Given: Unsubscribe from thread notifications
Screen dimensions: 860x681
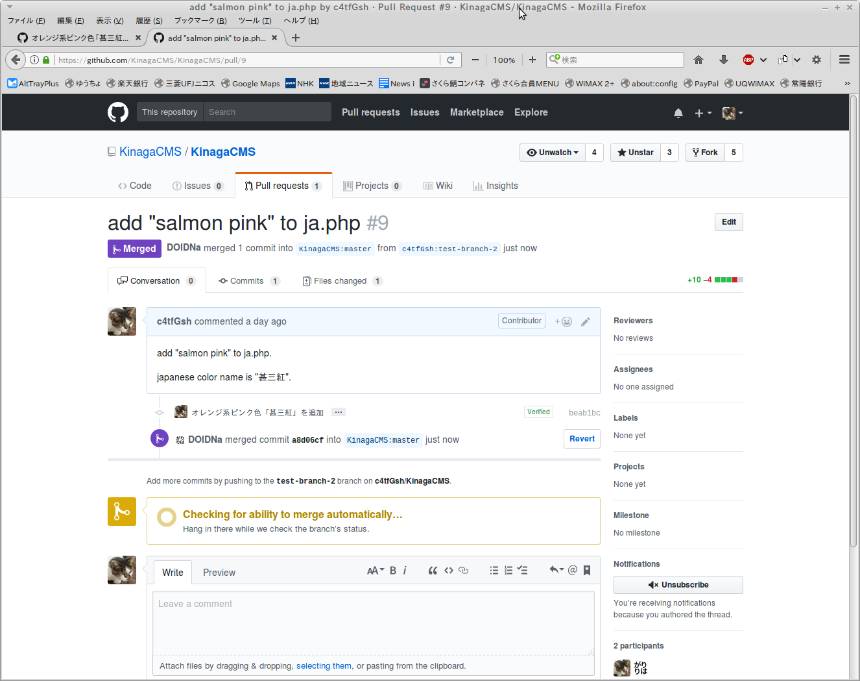Looking at the screenshot, I should point(678,585).
